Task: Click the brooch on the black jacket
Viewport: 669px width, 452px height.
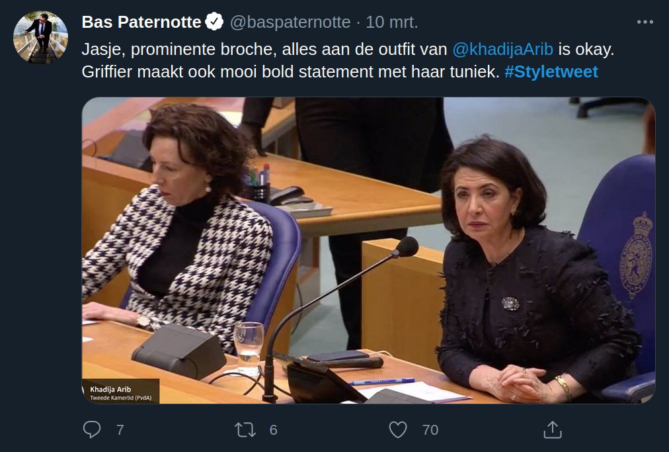Action: coord(511,303)
